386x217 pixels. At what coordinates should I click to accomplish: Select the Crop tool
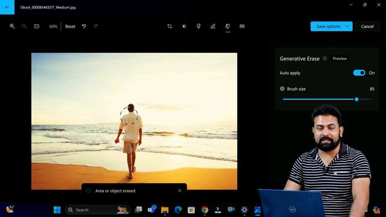point(169,27)
